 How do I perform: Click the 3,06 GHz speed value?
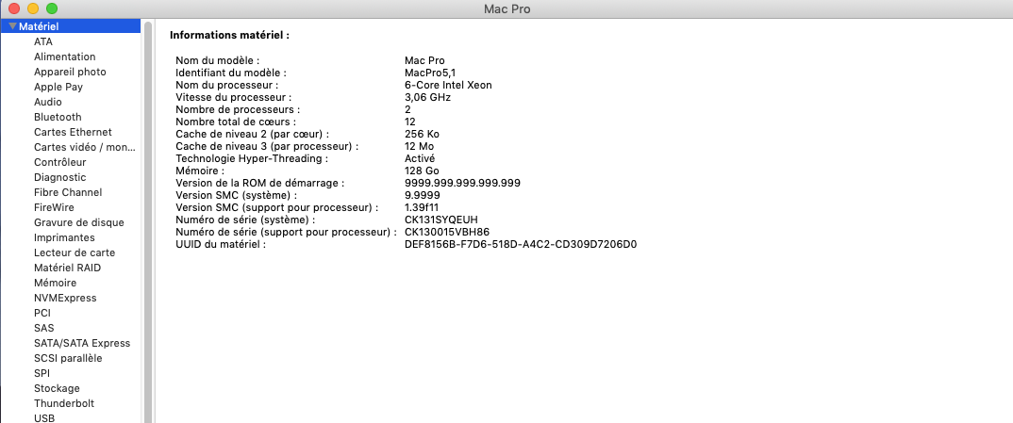[427, 97]
